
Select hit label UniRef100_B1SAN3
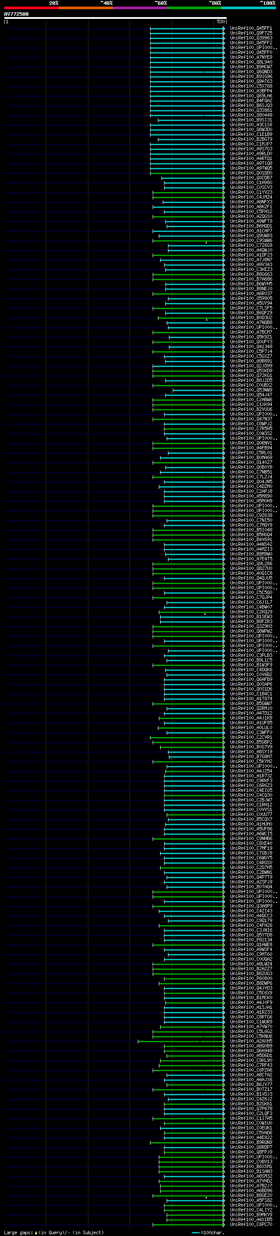click(x=251, y=1171)
